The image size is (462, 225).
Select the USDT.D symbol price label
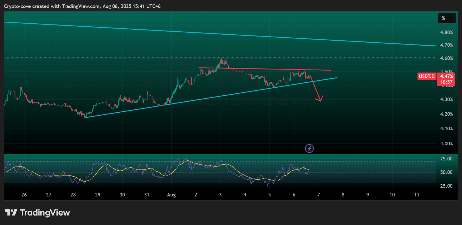(427, 76)
